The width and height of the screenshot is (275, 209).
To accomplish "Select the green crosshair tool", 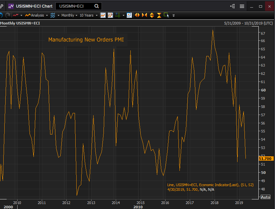I will tap(118, 16).
